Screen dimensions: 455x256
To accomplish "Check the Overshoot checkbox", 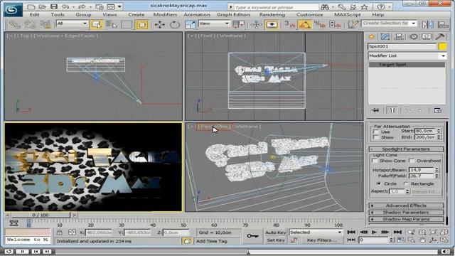I will [412, 161].
